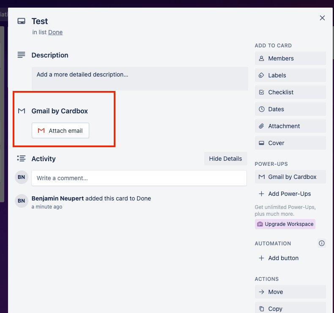Hide Details of activity
The width and height of the screenshot is (334, 313).
pyautogui.click(x=226, y=159)
